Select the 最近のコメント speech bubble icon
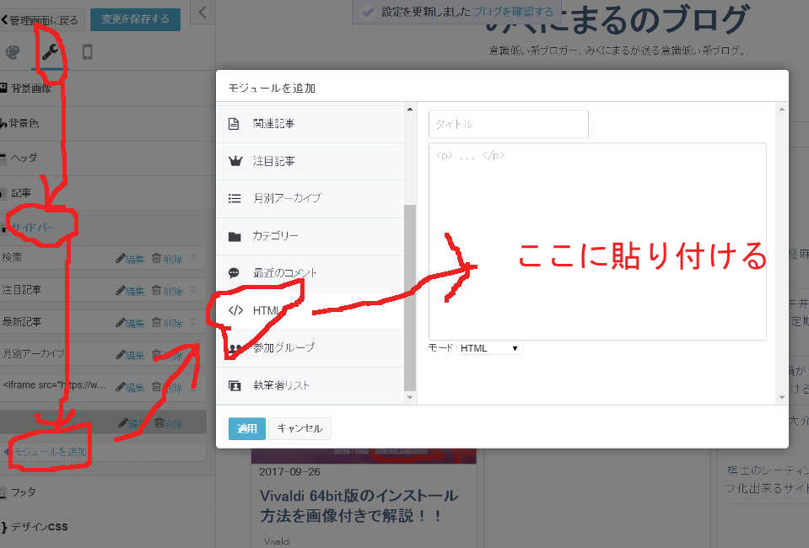Screen dimensions: 809x548 (234, 272)
